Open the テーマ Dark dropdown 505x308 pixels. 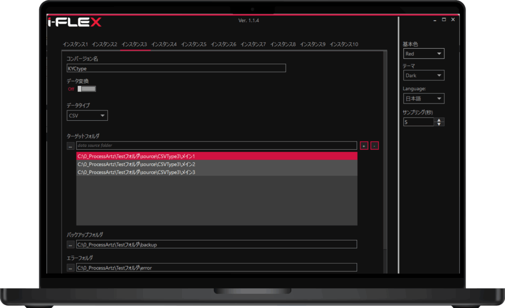coord(423,75)
